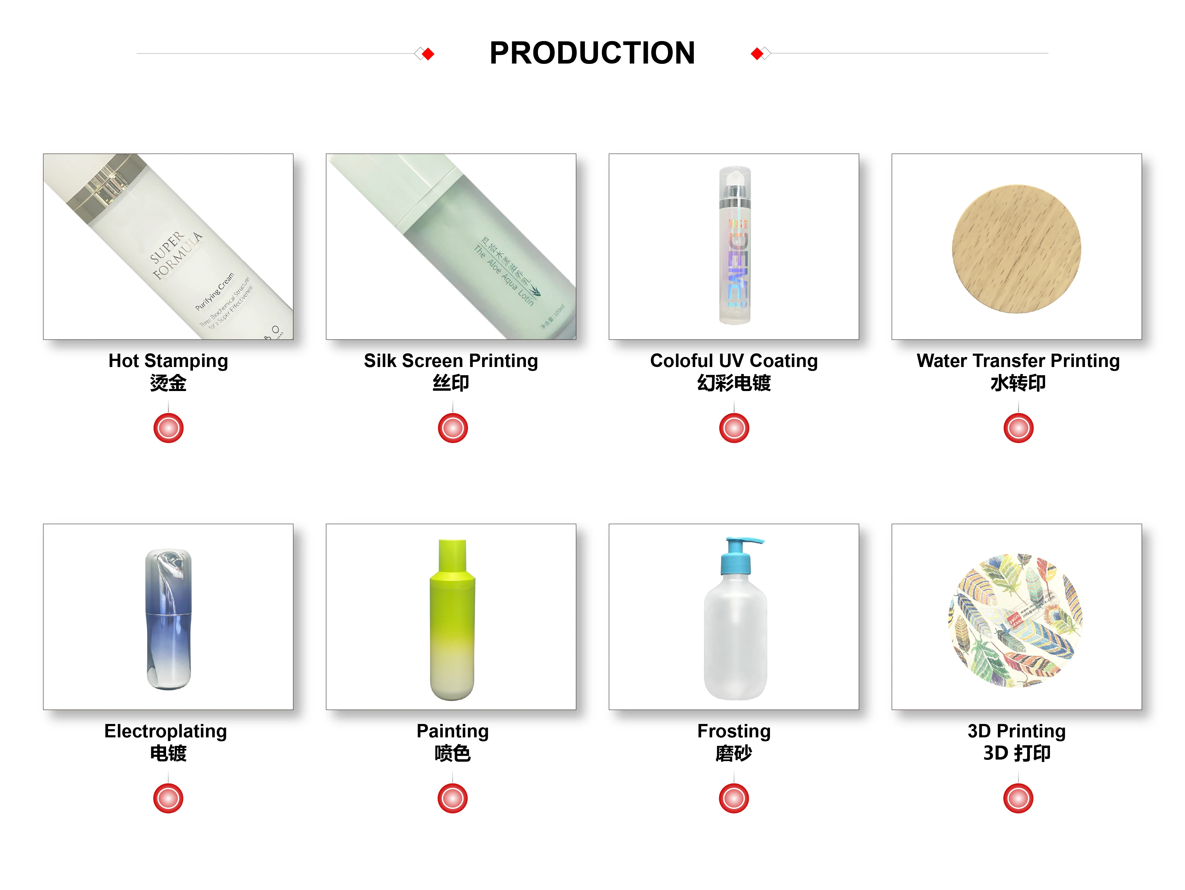Click the Water Transfer Printing label
The width and height of the screenshot is (1185, 890).
pos(1018,360)
